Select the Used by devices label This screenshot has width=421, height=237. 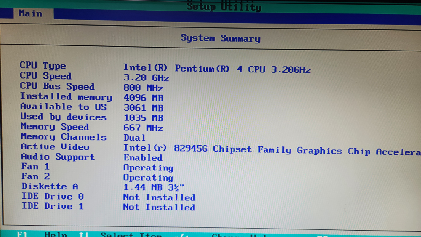pos(64,117)
